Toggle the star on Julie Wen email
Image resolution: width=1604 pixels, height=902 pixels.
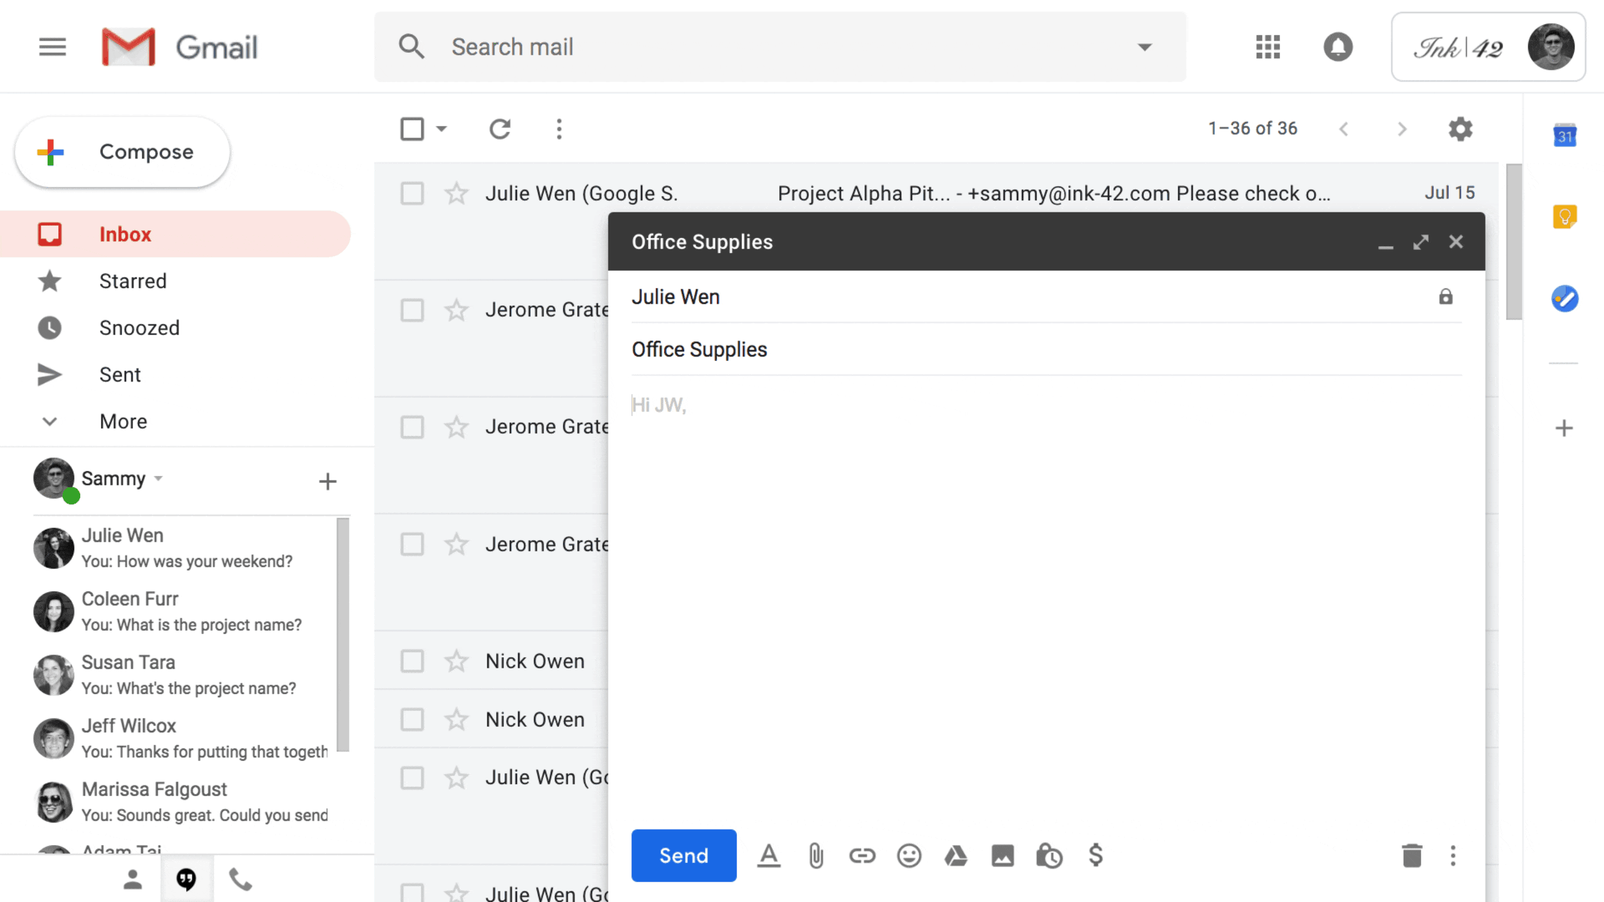[x=456, y=193]
